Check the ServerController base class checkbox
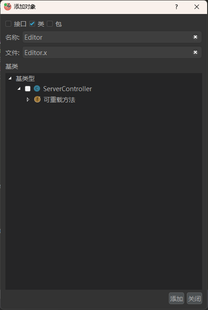This screenshot has width=208, height=310. click(x=27, y=88)
